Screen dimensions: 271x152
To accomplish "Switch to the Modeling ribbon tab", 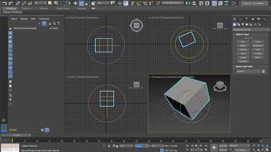I will click(11, 8).
